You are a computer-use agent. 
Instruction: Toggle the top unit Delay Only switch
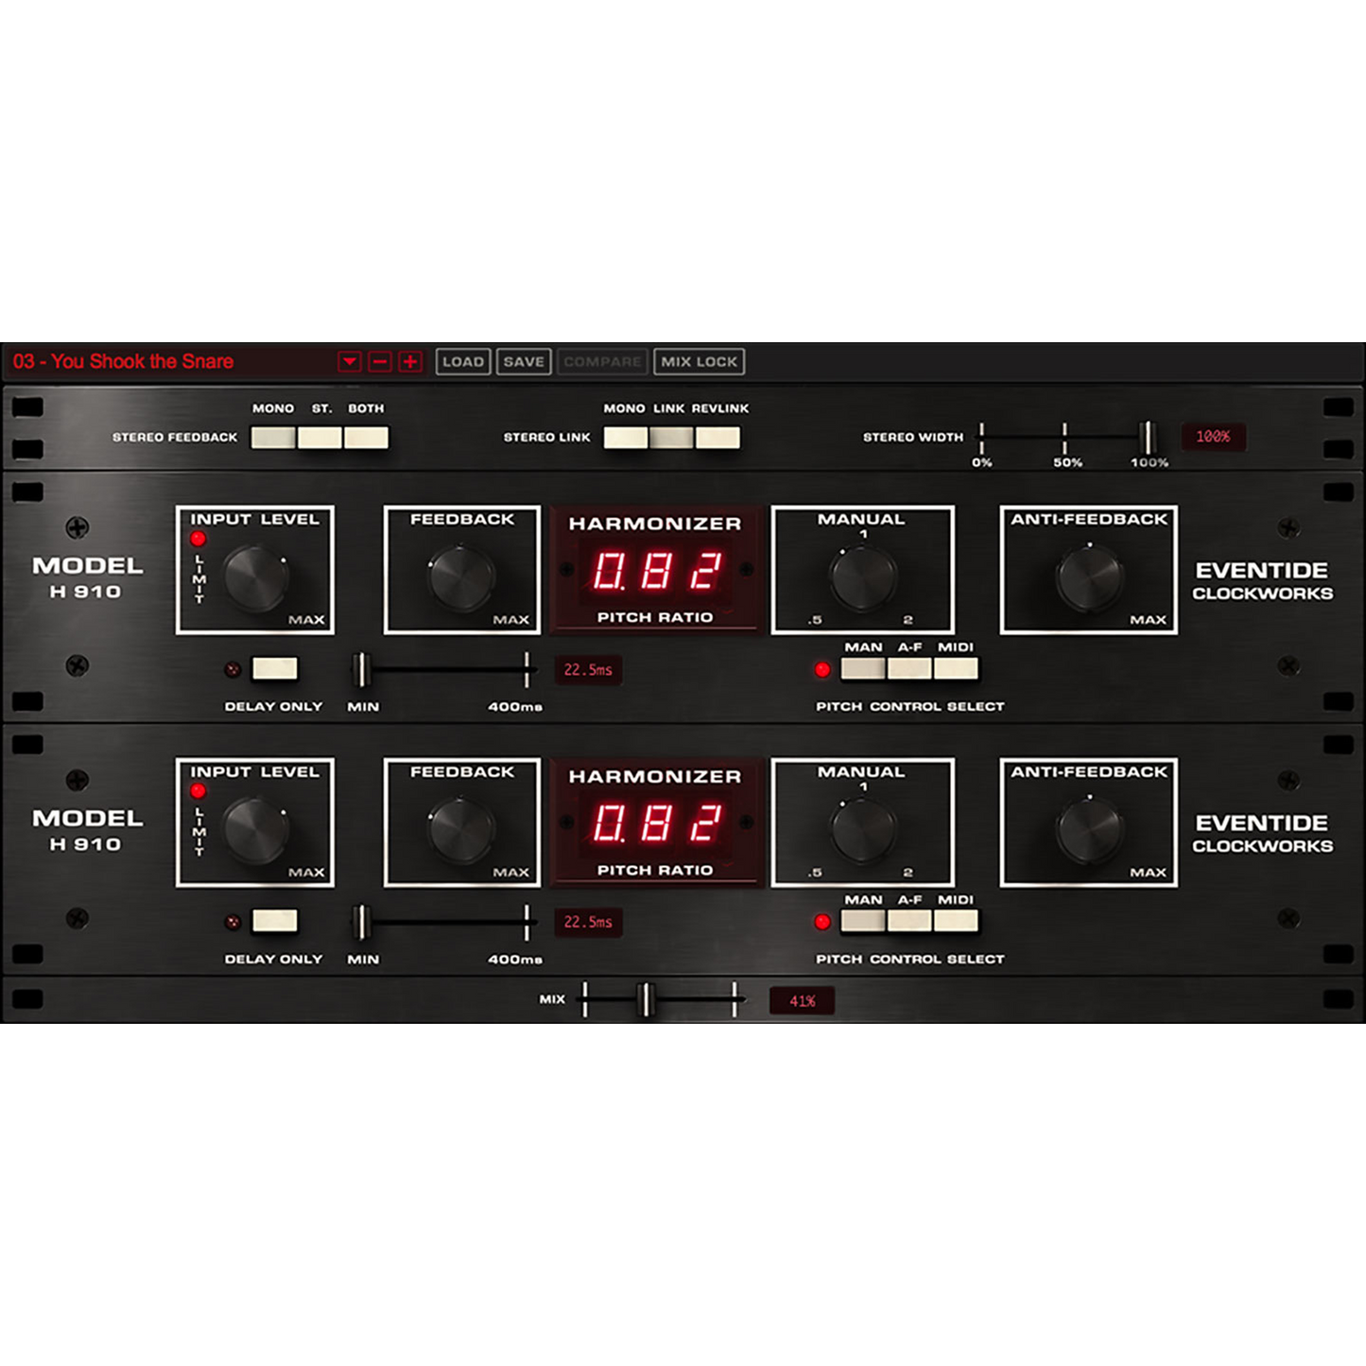(275, 669)
